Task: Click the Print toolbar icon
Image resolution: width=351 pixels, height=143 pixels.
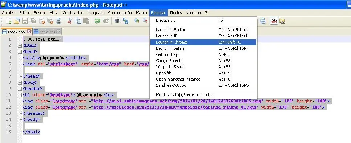Action: click(58, 21)
